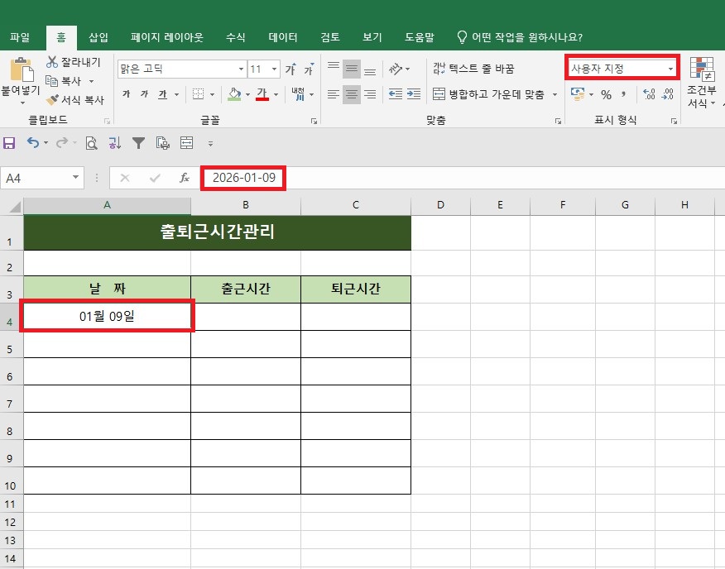Open the font name 맑은 고딕 dropdown

click(x=241, y=69)
